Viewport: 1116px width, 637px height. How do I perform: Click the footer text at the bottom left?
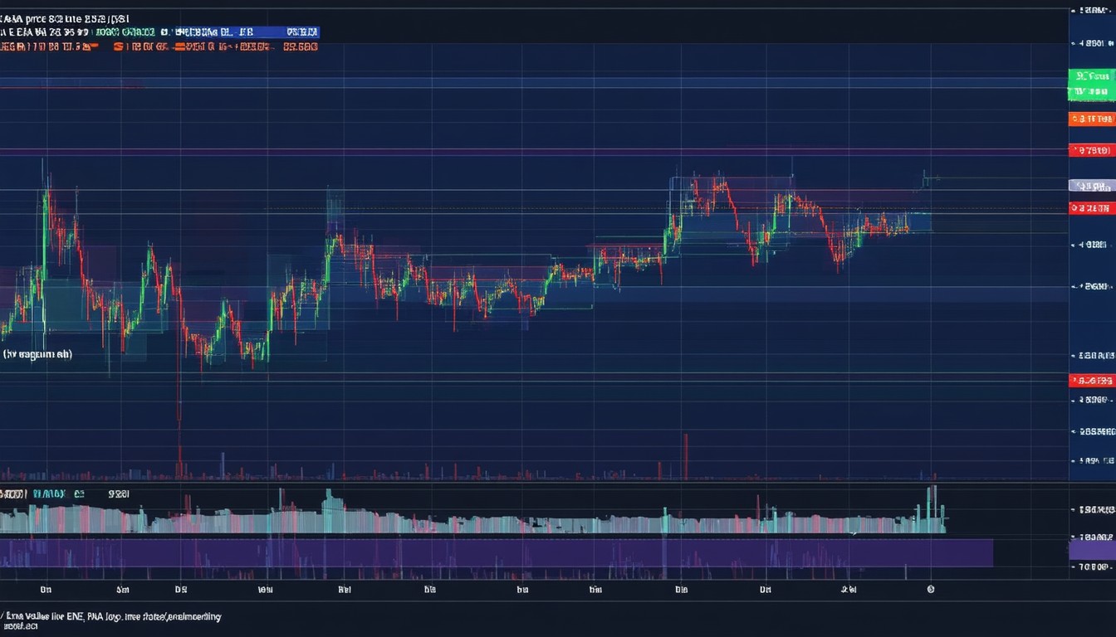click(110, 621)
